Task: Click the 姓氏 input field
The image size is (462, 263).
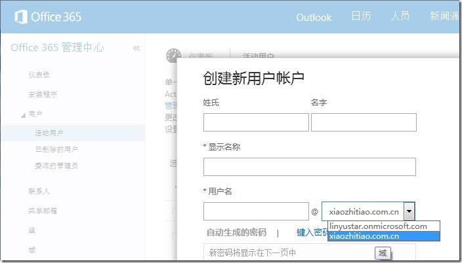Action: coord(256,122)
